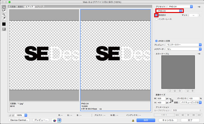Click the パーセント field showing 100
204x124 pixels.
(194, 99)
